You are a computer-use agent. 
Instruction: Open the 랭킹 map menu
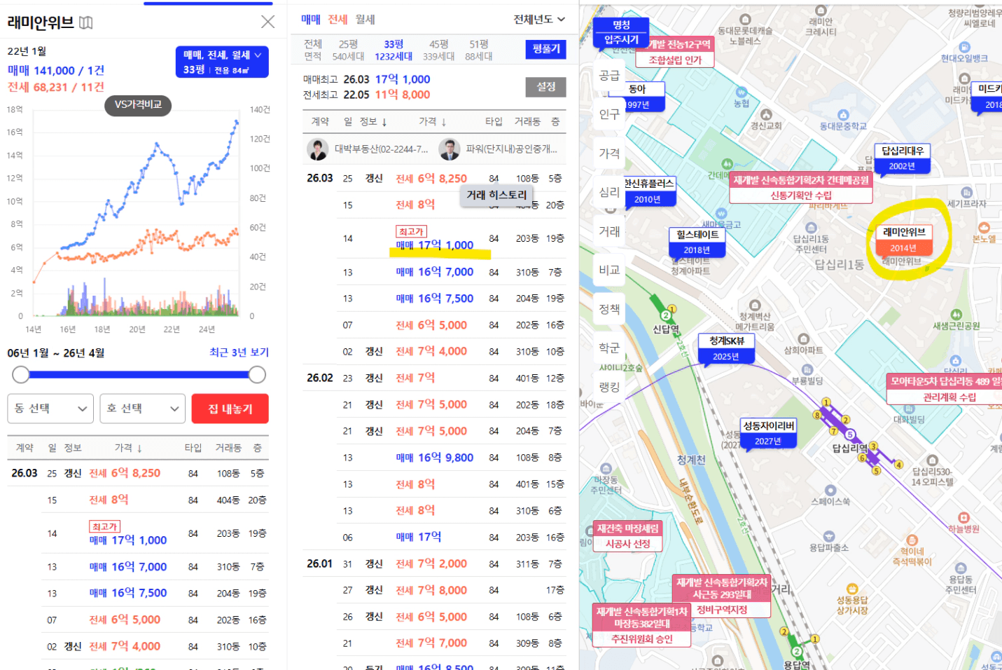pyautogui.click(x=609, y=387)
